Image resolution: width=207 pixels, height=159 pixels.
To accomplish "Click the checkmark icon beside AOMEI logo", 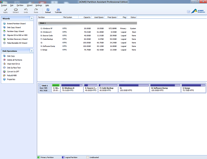I will 189,12.
